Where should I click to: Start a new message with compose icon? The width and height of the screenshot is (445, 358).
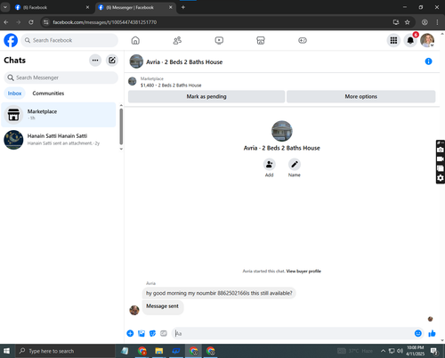(112, 61)
